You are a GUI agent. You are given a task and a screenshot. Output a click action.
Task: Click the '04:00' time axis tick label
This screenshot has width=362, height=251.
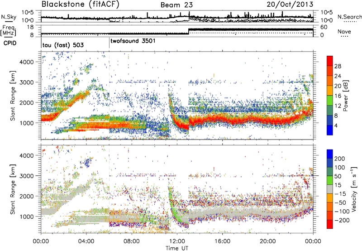(x=86, y=241)
